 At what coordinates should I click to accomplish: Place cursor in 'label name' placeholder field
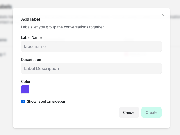click(91, 46)
